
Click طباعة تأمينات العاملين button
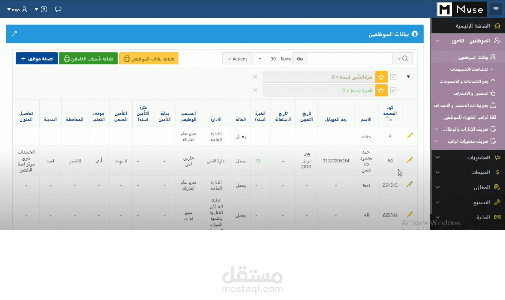(x=88, y=58)
